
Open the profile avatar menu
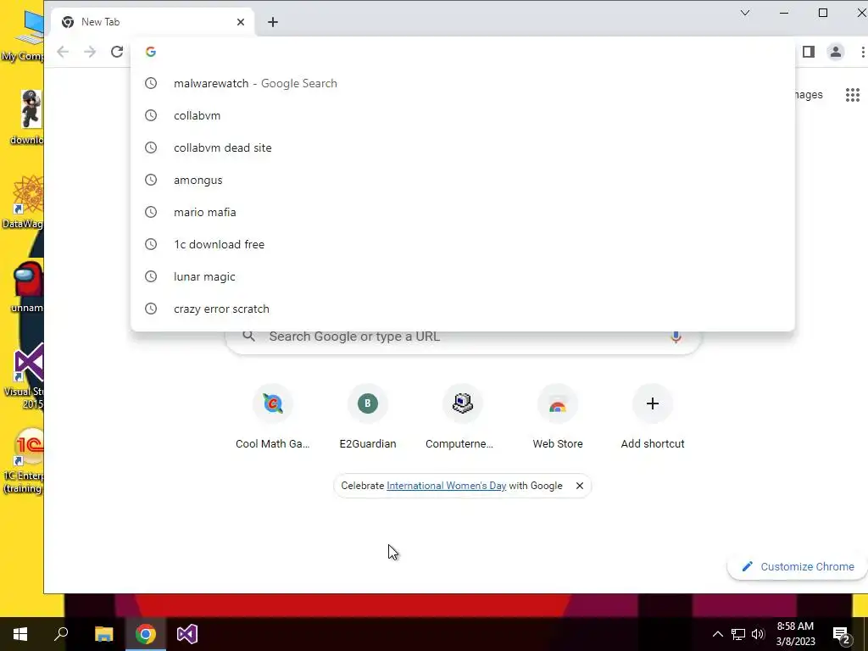(835, 52)
